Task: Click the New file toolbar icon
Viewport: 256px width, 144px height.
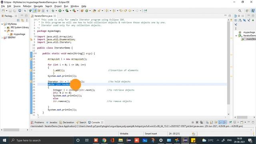Action: click(x=3, y=11)
